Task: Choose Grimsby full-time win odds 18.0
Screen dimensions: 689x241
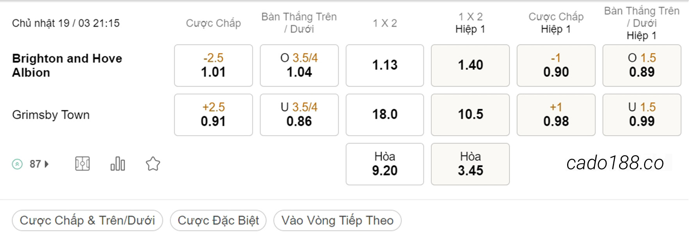Action: pos(385,115)
